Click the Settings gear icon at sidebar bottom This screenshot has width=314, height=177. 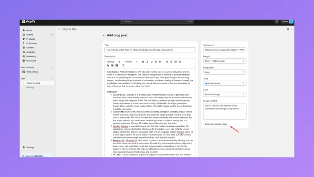pos(24,147)
